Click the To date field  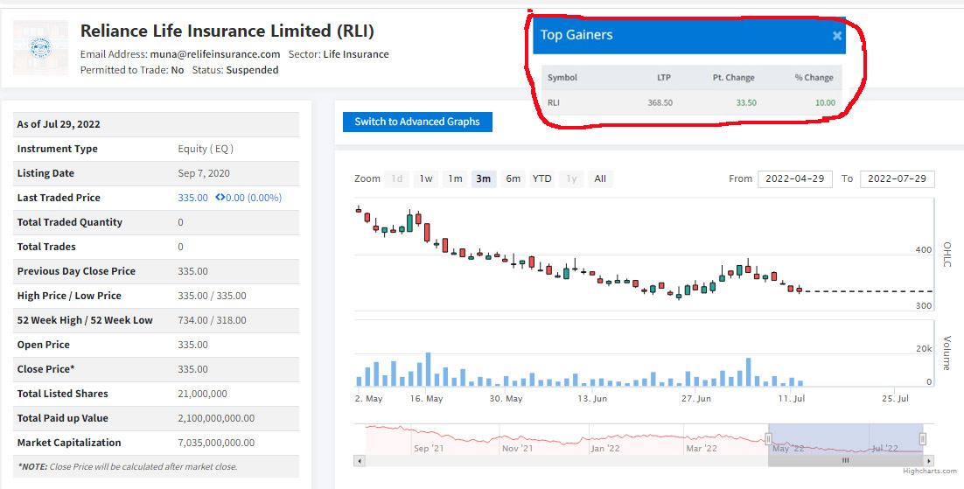pyautogui.click(x=897, y=178)
